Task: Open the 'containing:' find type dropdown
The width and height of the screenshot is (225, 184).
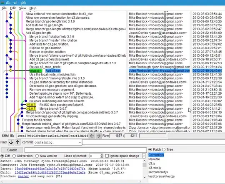Action: pyautogui.click(x=58, y=142)
